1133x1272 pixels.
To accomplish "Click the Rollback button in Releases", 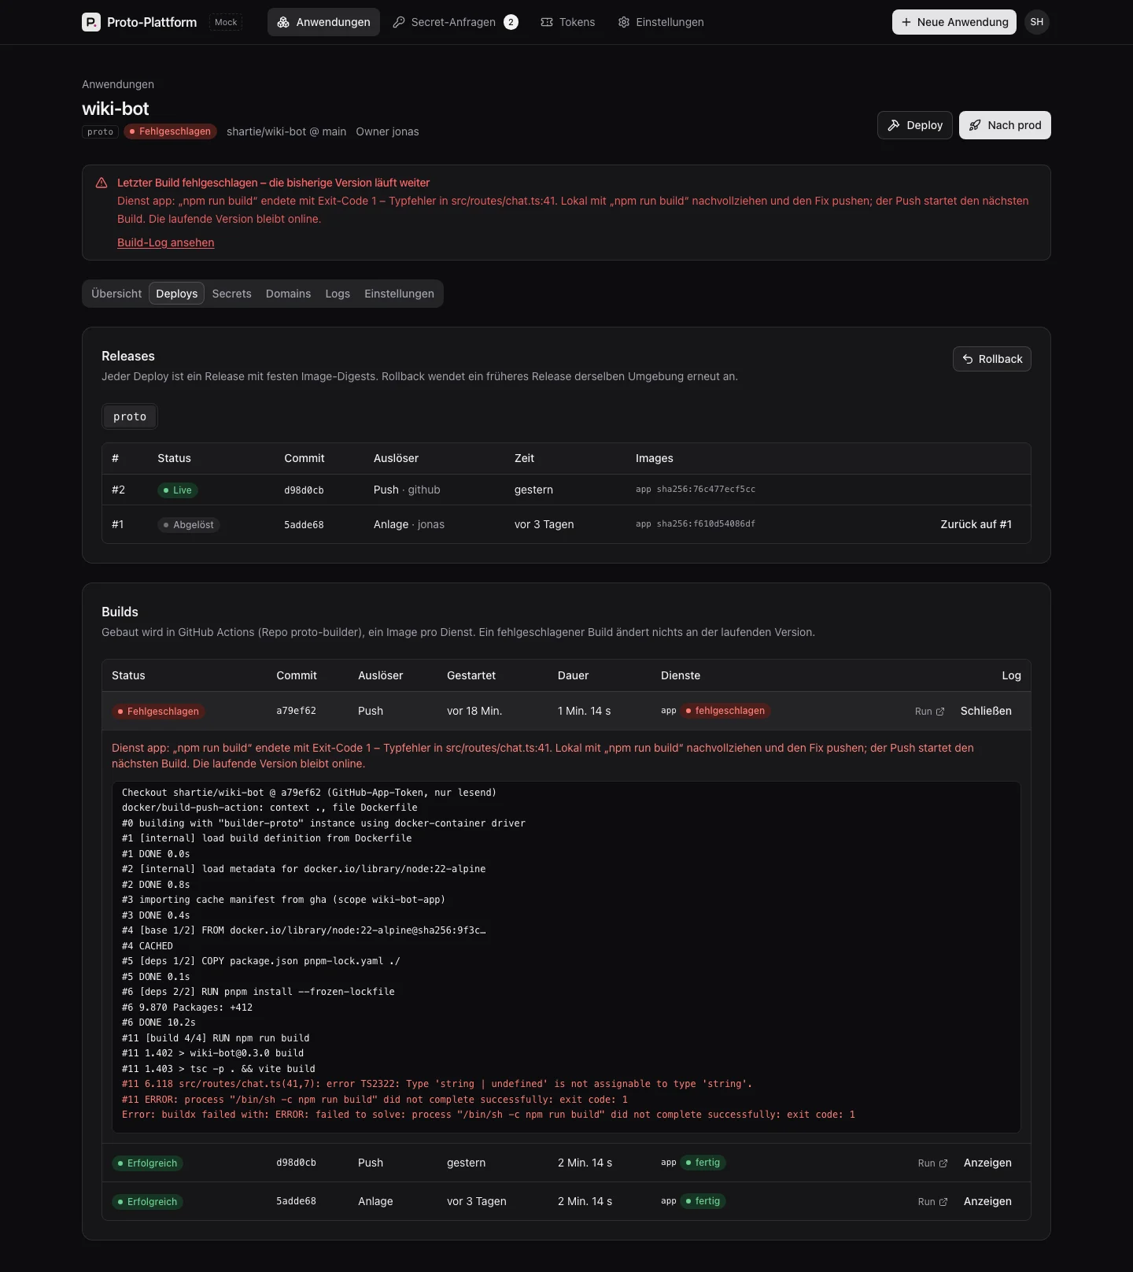I will 992,359.
